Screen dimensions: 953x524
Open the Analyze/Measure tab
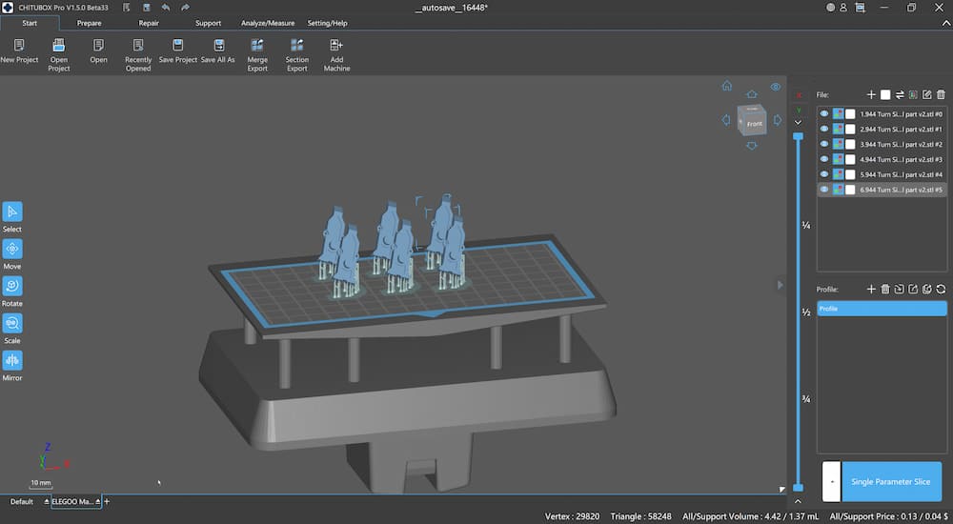[x=268, y=23]
